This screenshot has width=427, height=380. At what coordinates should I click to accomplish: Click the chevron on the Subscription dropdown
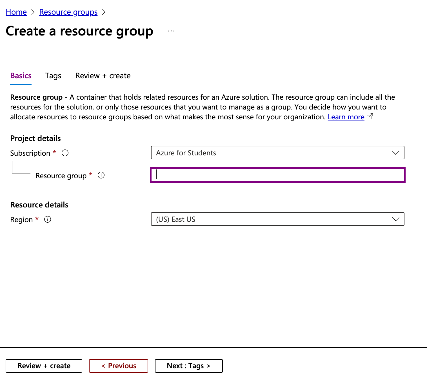pyautogui.click(x=395, y=153)
